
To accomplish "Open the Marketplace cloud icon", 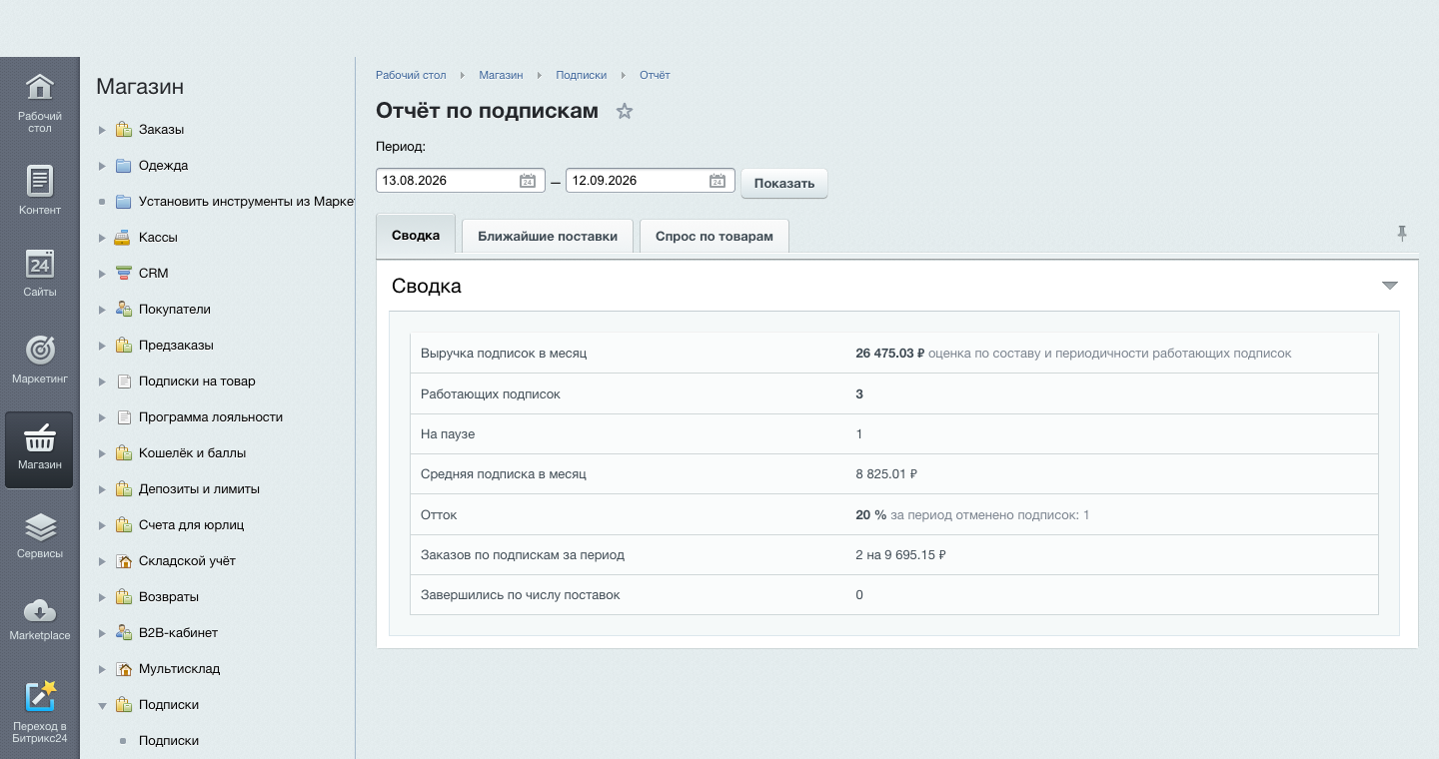I will pyautogui.click(x=39, y=609).
